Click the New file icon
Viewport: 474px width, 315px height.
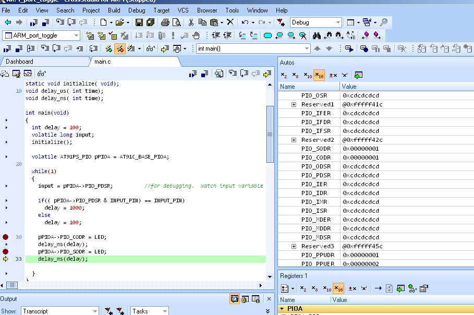tap(104, 22)
